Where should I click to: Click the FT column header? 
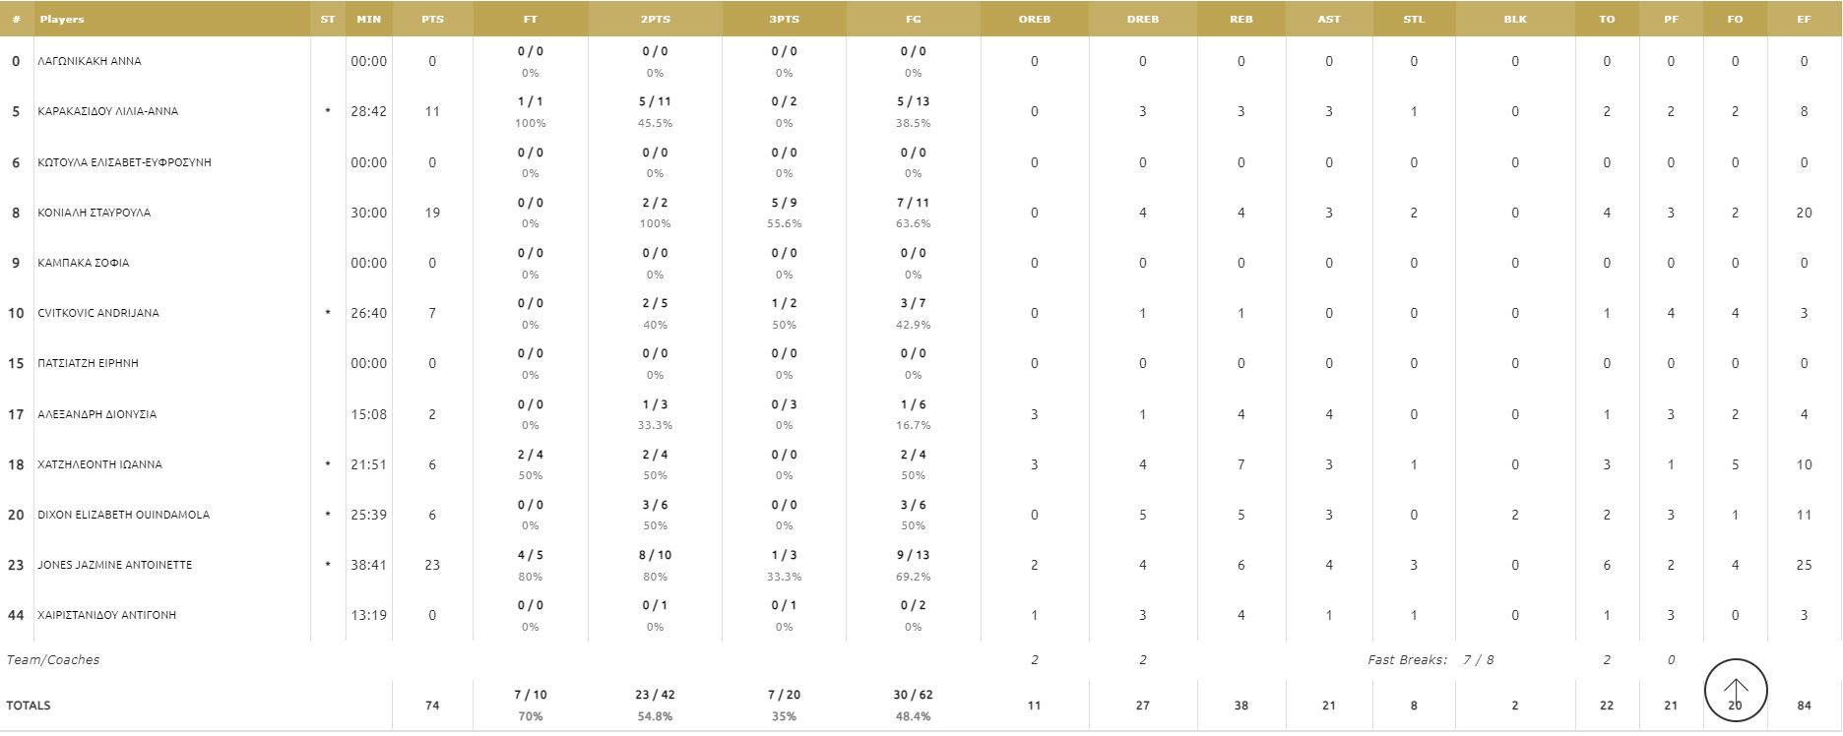coord(531,19)
